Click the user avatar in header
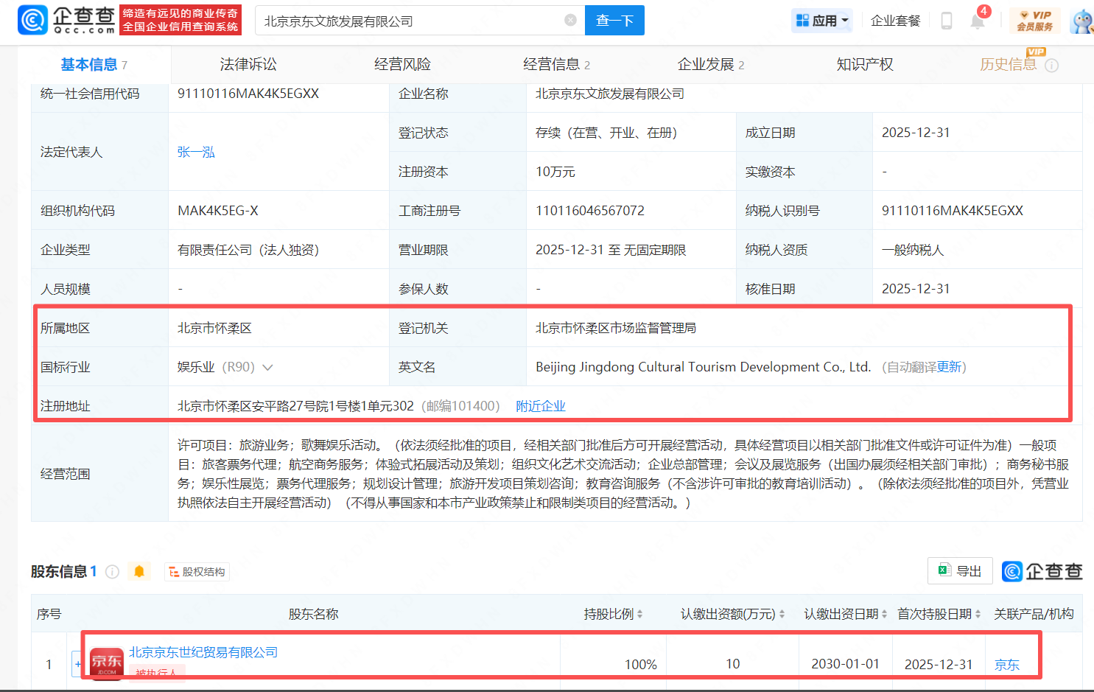 1081,21
